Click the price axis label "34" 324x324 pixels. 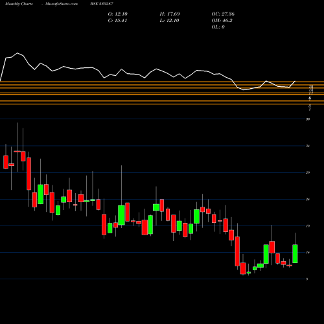[308, 146]
